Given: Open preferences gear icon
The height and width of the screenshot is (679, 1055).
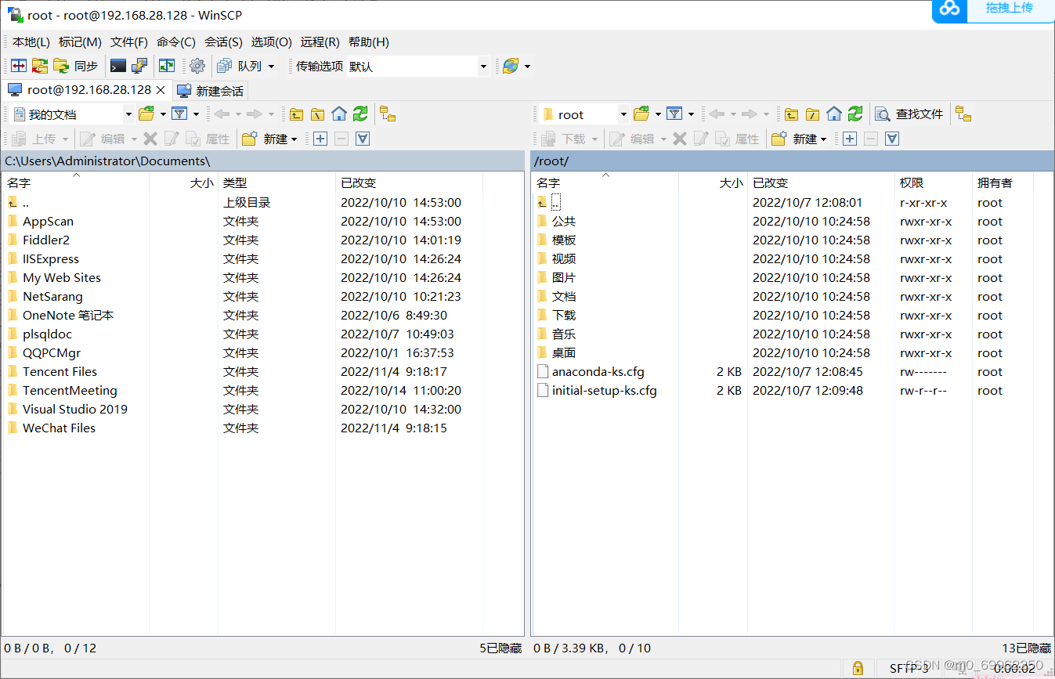Looking at the screenshot, I should point(197,66).
